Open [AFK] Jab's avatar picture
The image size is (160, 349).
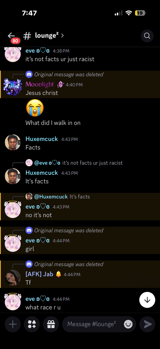pos(13,277)
